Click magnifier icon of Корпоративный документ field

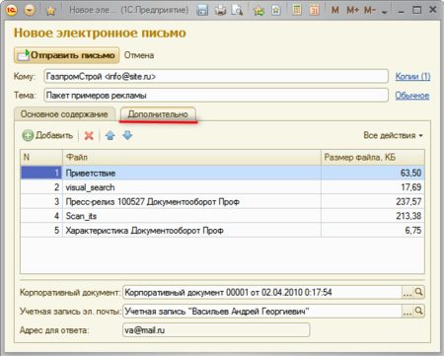[418, 292]
